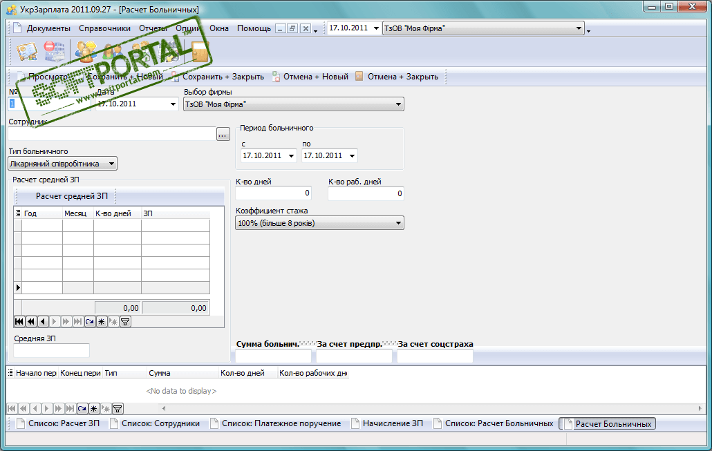712x451 pixels.
Task: Click the Средняя ЗП field
Action: (x=51, y=350)
